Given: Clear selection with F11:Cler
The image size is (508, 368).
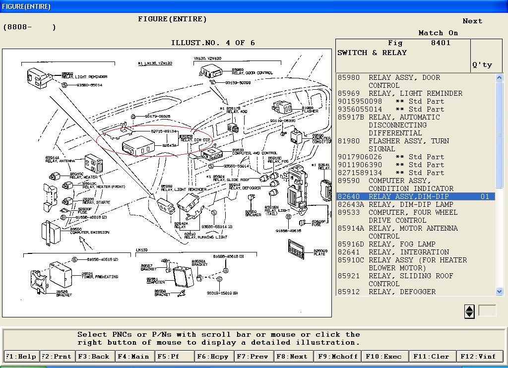Looking at the screenshot, I should pos(431,356).
